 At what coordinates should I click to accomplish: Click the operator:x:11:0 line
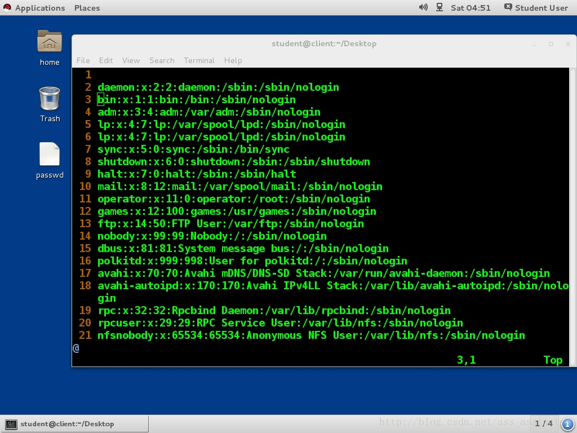point(234,199)
